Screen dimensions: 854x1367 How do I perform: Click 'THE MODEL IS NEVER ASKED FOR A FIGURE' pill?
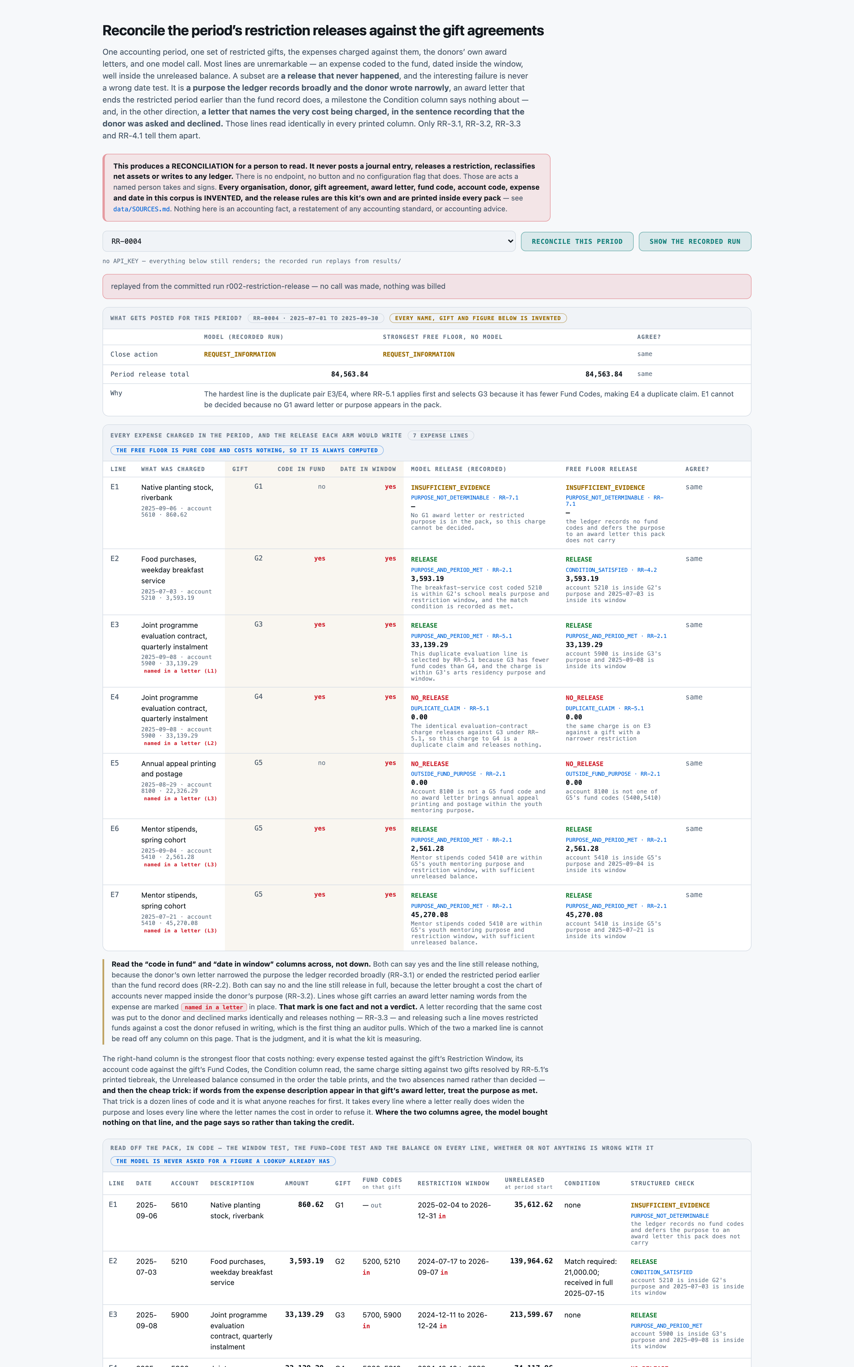[x=223, y=1161]
